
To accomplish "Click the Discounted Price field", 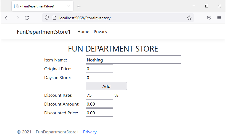I will tap(99, 112).
